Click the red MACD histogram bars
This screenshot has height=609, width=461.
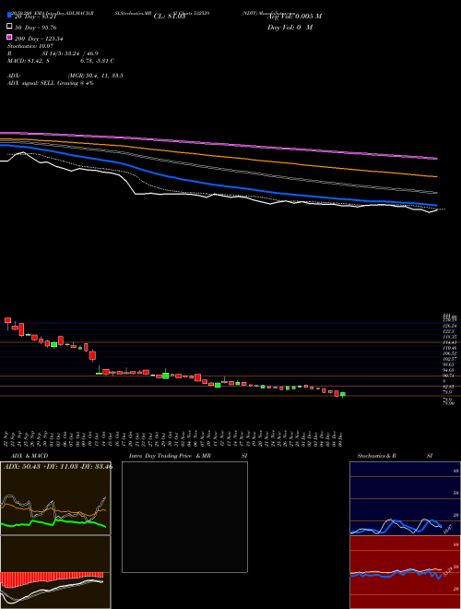coord(52,578)
